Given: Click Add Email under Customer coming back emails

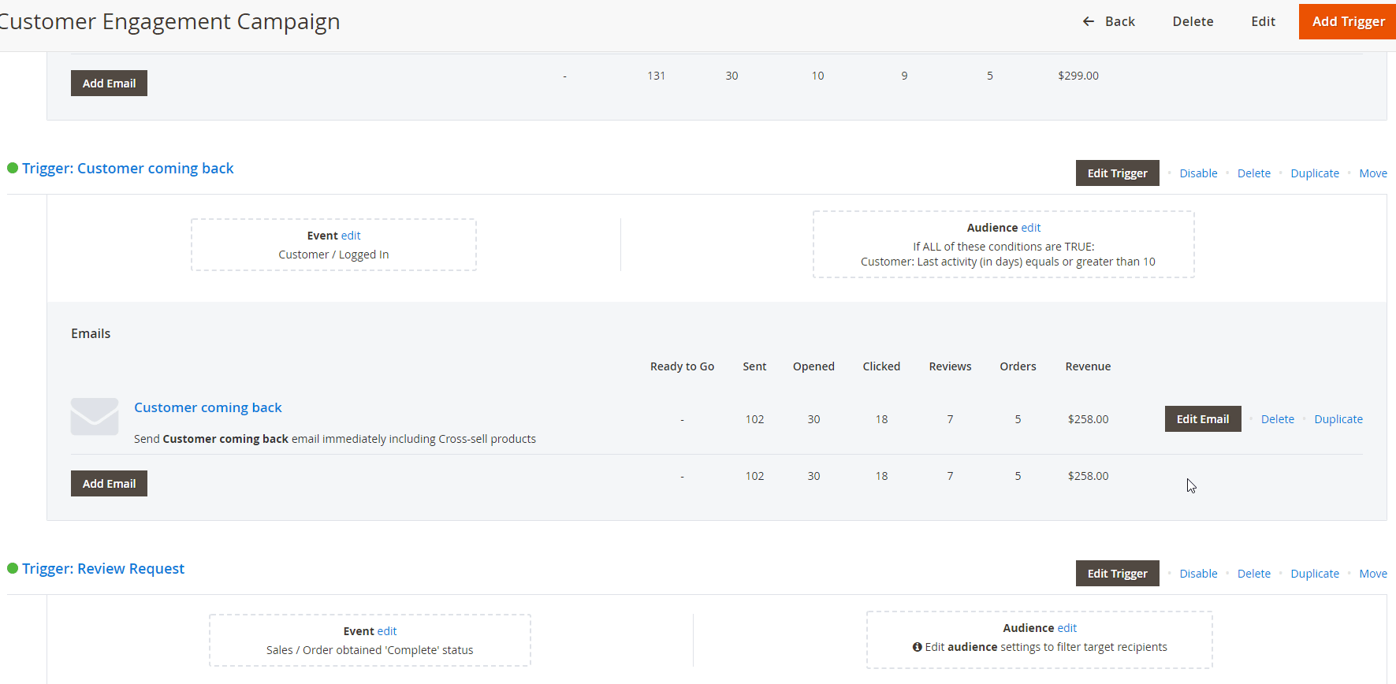Looking at the screenshot, I should 109,484.
